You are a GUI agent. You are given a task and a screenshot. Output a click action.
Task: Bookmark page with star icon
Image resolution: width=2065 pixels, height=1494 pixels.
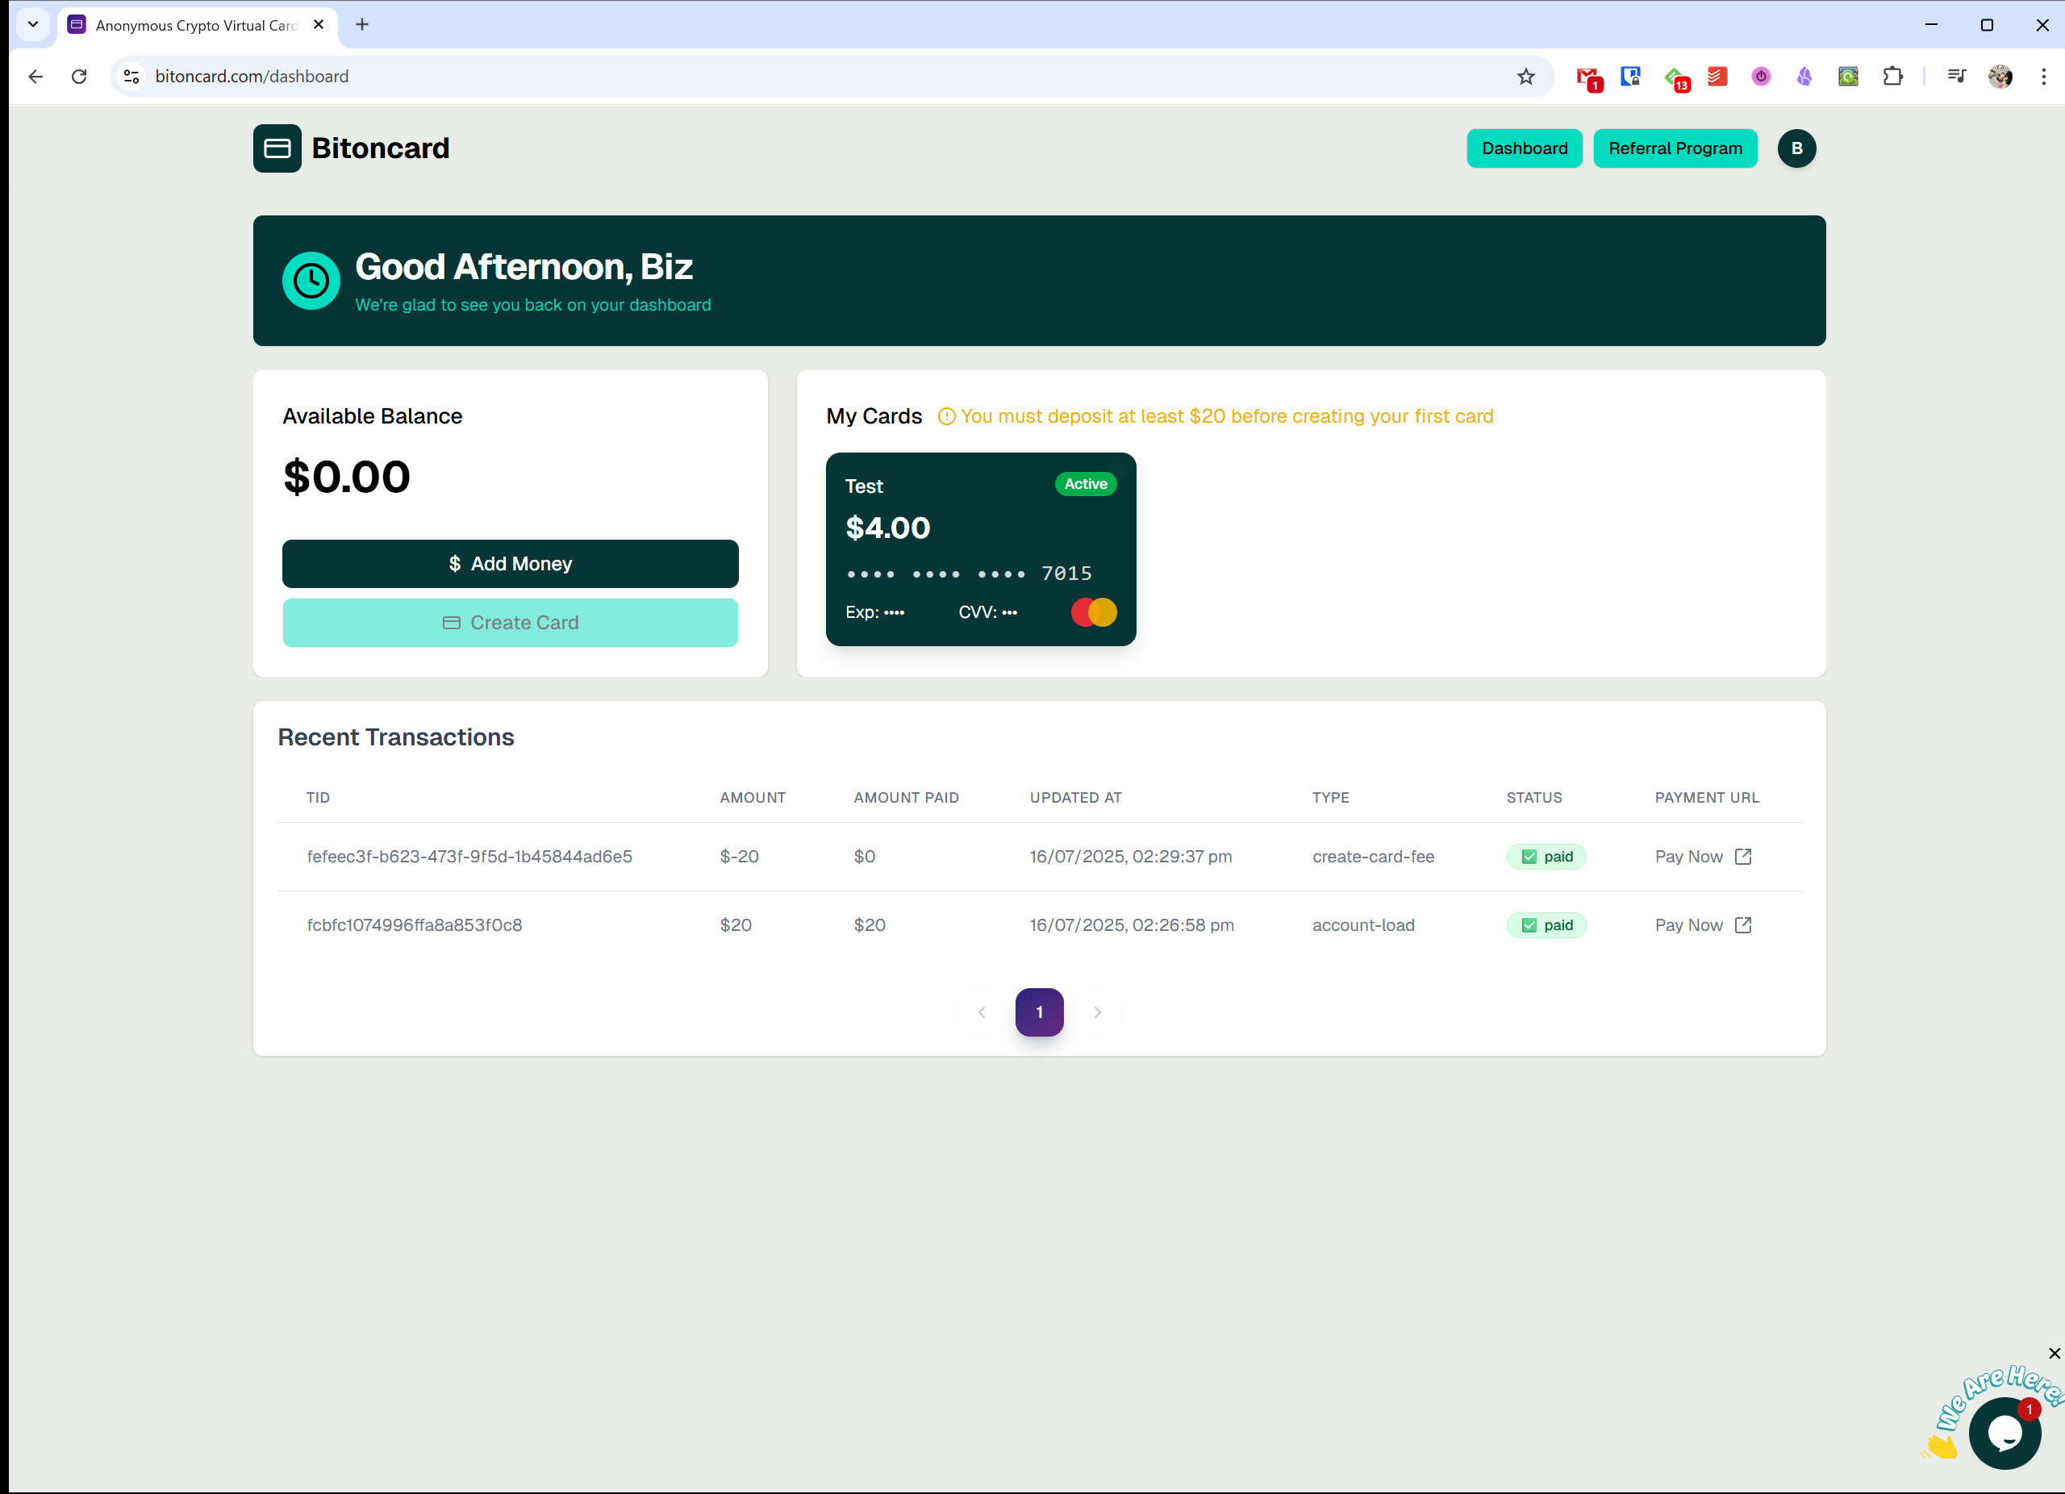click(x=1525, y=77)
